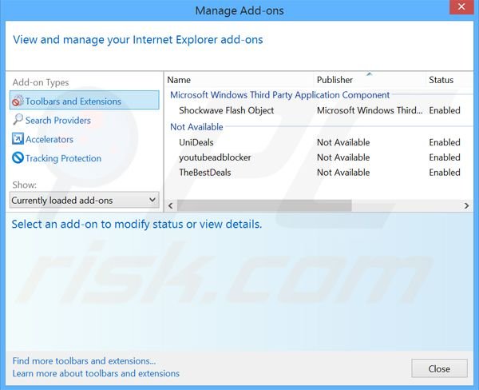Click the Microsoft Windows Third Party group header

click(x=280, y=95)
